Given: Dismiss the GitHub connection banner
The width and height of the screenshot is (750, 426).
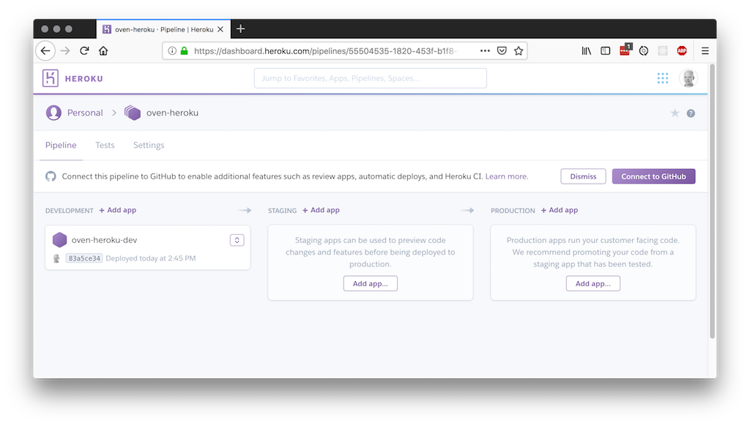Looking at the screenshot, I should (x=583, y=176).
